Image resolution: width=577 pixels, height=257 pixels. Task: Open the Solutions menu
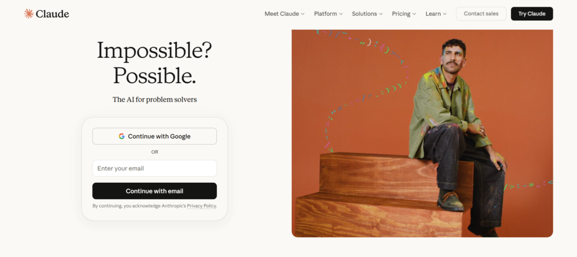pos(367,13)
